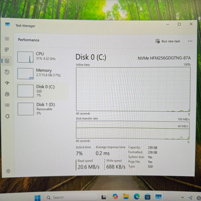Open the Services page puzzle icon
This screenshot has width=201, height=201.
[8, 116]
